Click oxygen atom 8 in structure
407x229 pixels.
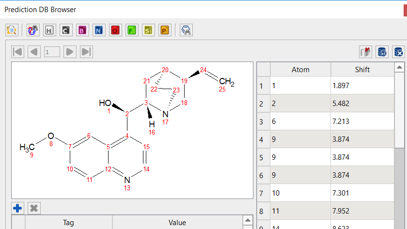(51, 136)
